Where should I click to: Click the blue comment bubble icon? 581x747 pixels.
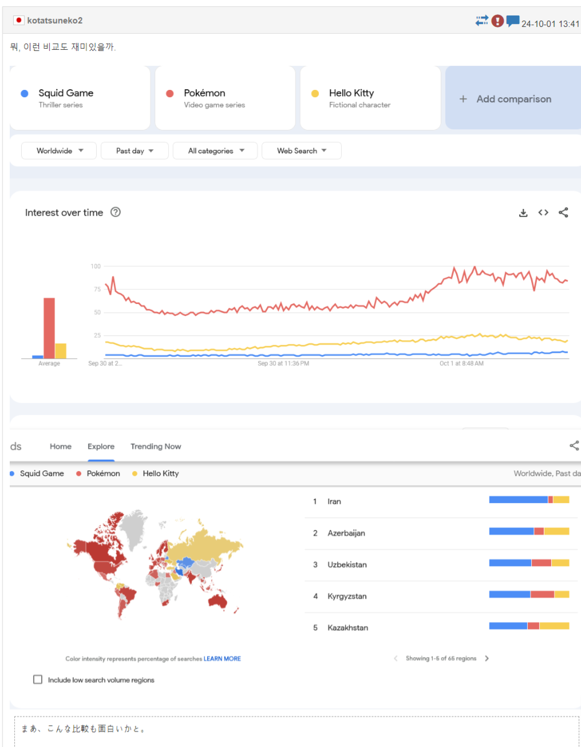point(513,21)
